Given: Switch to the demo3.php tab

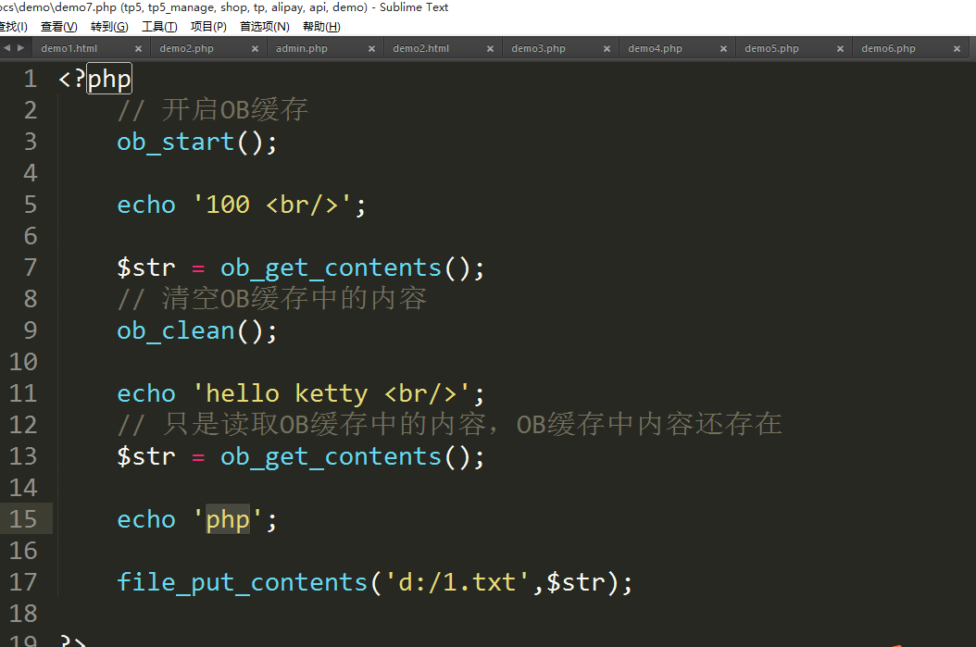Looking at the screenshot, I should [x=538, y=49].
